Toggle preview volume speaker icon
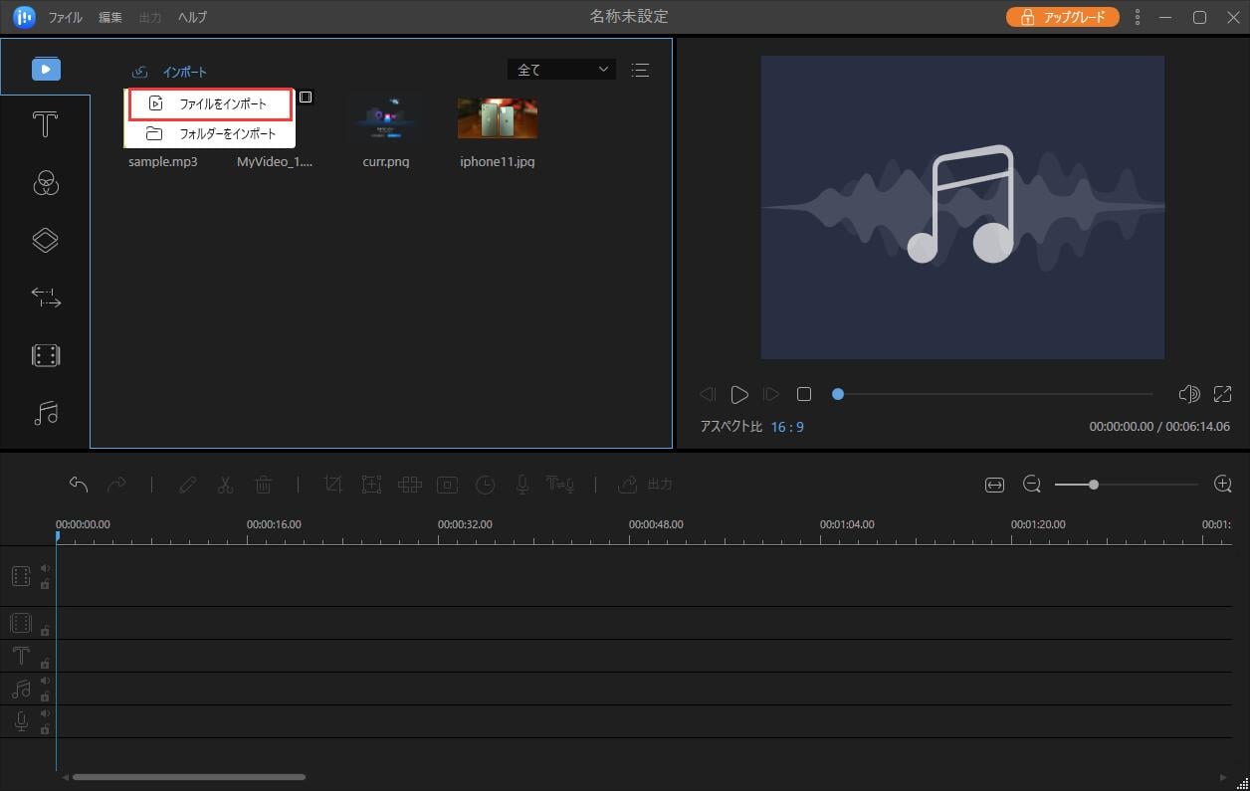 click(x=1188, y=394)
